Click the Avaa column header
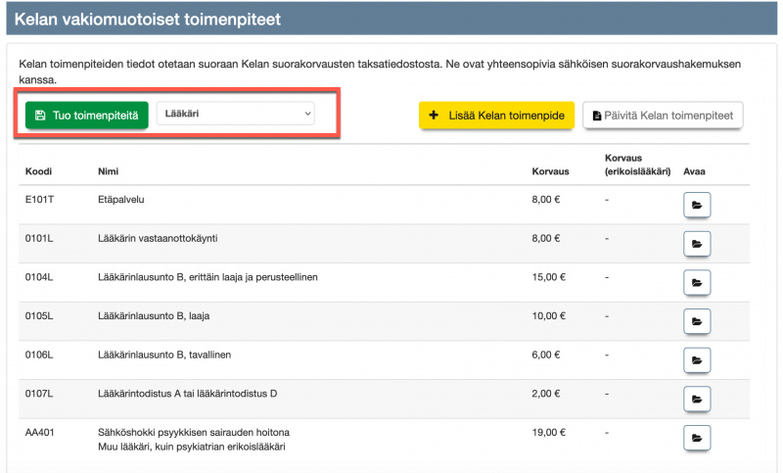This screenshot has width=783, height=473. pyautogui.click(x=694, y=171)
